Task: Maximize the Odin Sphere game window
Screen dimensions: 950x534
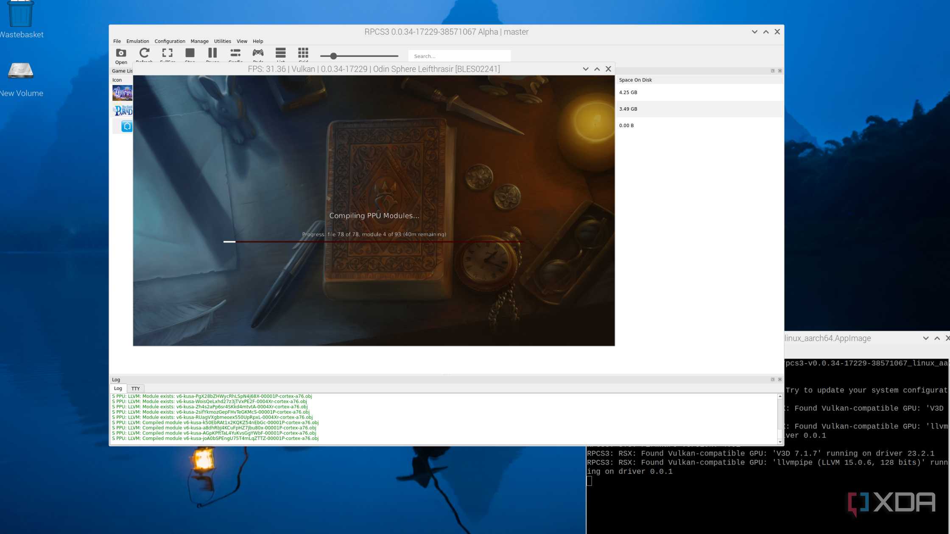Action: [597, 69]
